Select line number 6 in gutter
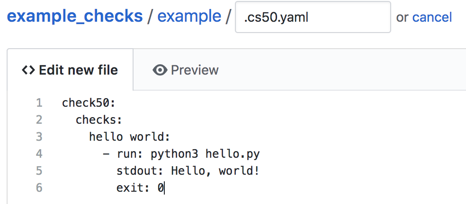 [x=39, y=188]
